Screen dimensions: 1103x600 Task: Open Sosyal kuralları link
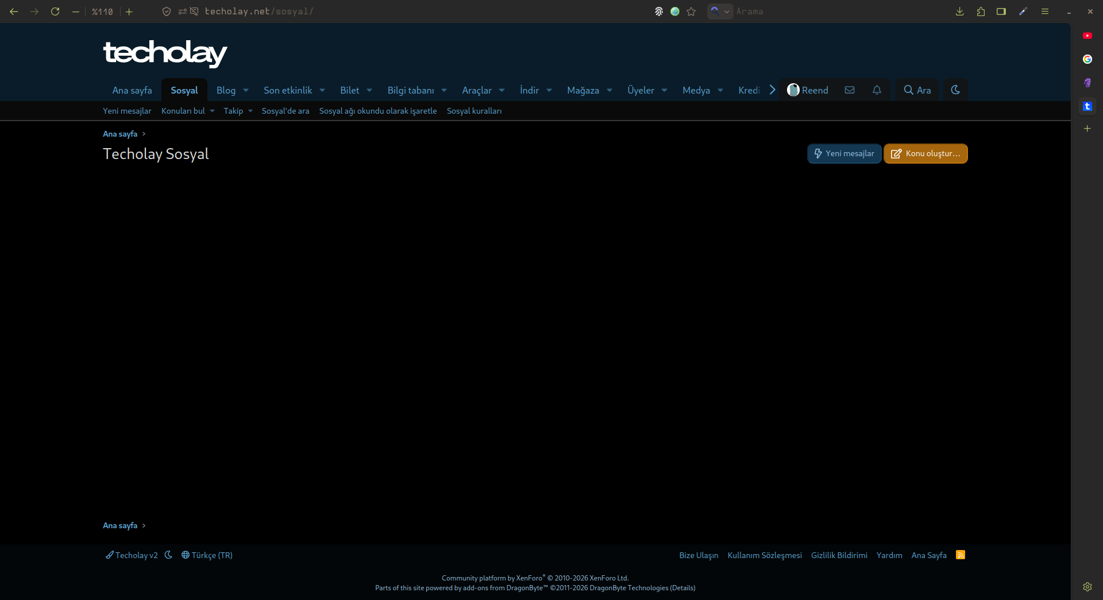point(474,111)
